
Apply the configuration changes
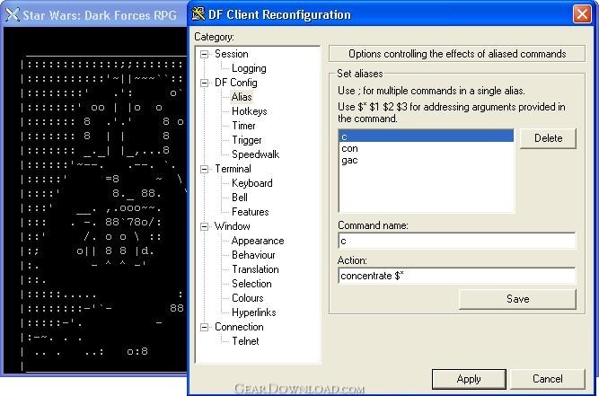pyautogui.click(x=469, y=379)
